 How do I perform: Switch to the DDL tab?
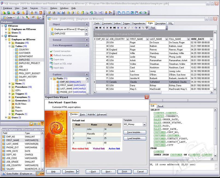170,24
